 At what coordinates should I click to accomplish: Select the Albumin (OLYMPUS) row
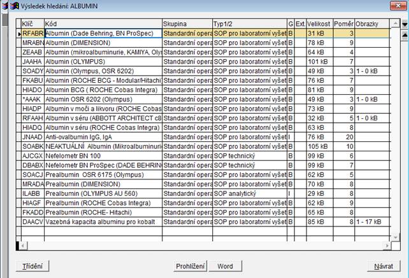102,62
